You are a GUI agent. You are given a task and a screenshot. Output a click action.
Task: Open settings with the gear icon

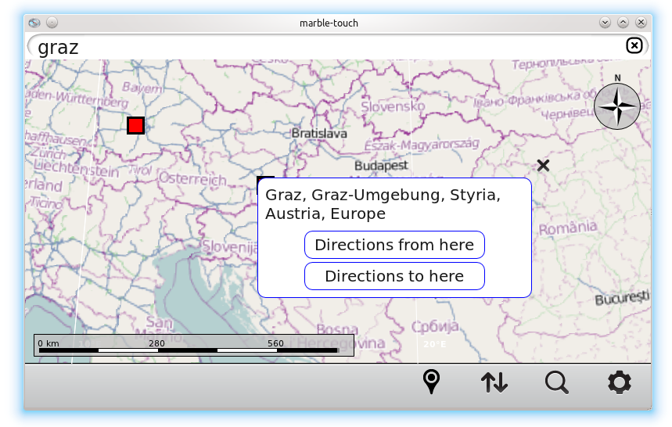(619, 382)
